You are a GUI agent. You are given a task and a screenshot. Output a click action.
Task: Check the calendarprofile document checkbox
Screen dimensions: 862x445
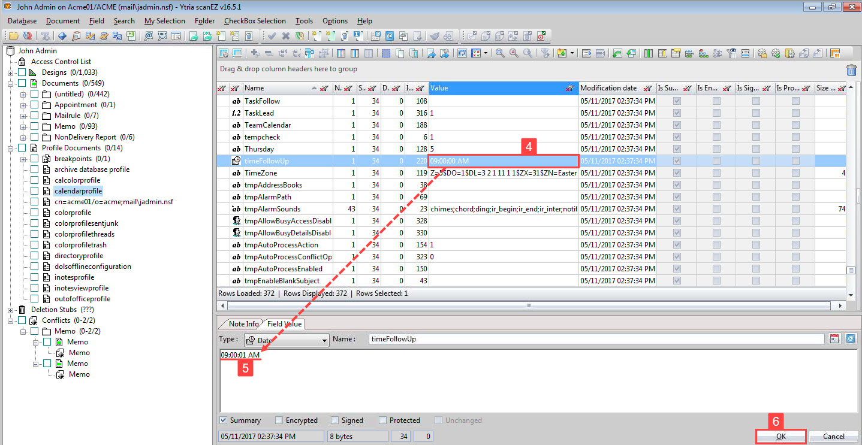(34, 191)
